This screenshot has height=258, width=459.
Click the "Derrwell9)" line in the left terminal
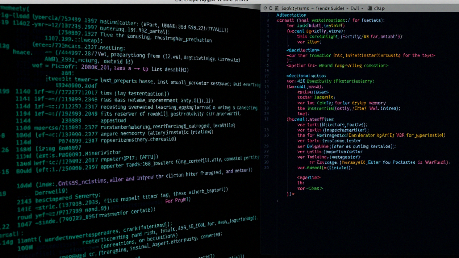51,192
